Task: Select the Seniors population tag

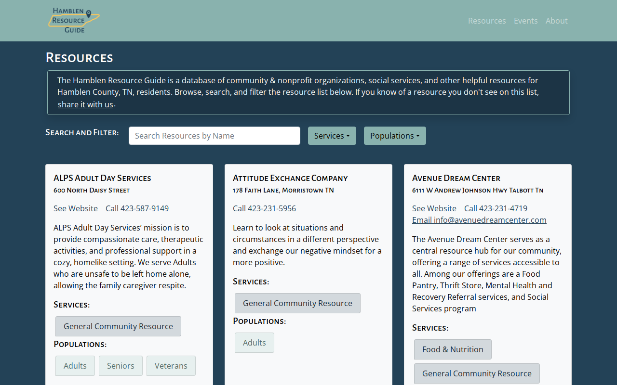Action: tap(121, 366)
